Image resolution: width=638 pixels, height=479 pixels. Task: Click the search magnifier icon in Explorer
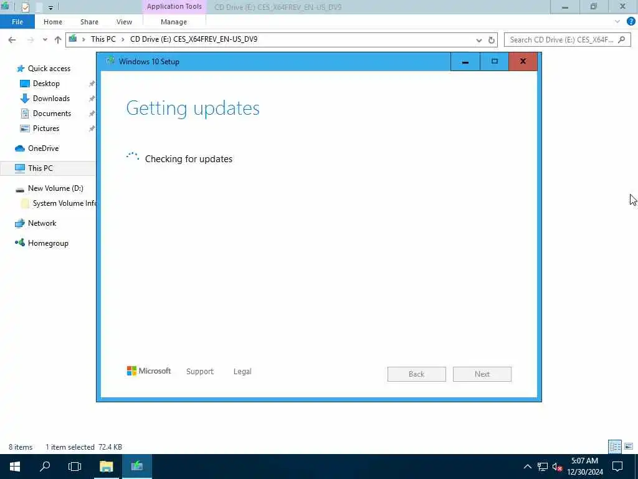coord(621,39)
